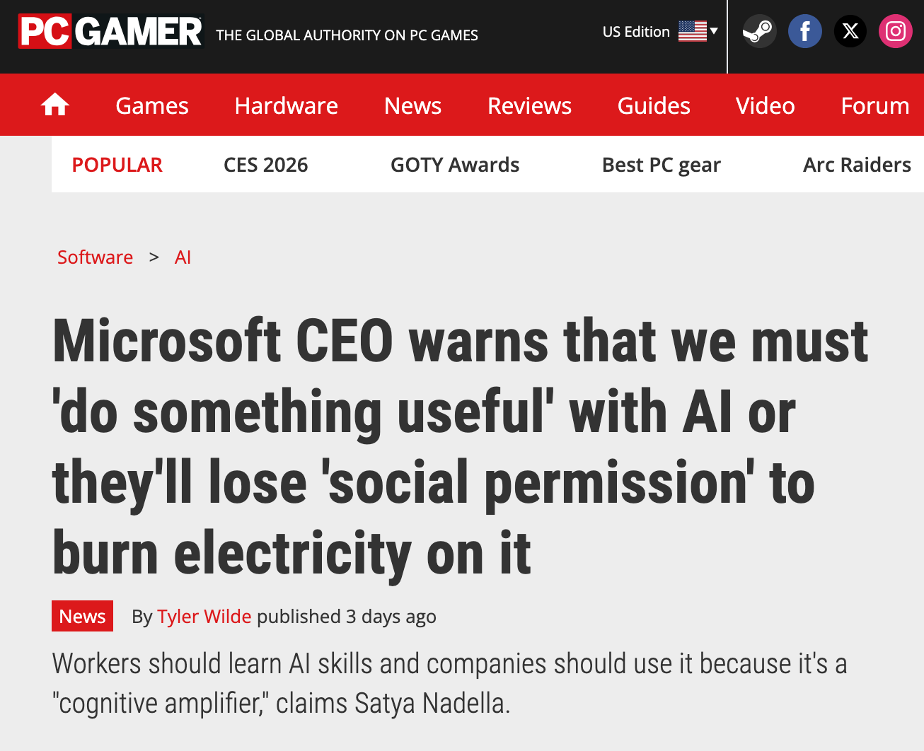Open the CES 2026 popular link

[265, 165]
